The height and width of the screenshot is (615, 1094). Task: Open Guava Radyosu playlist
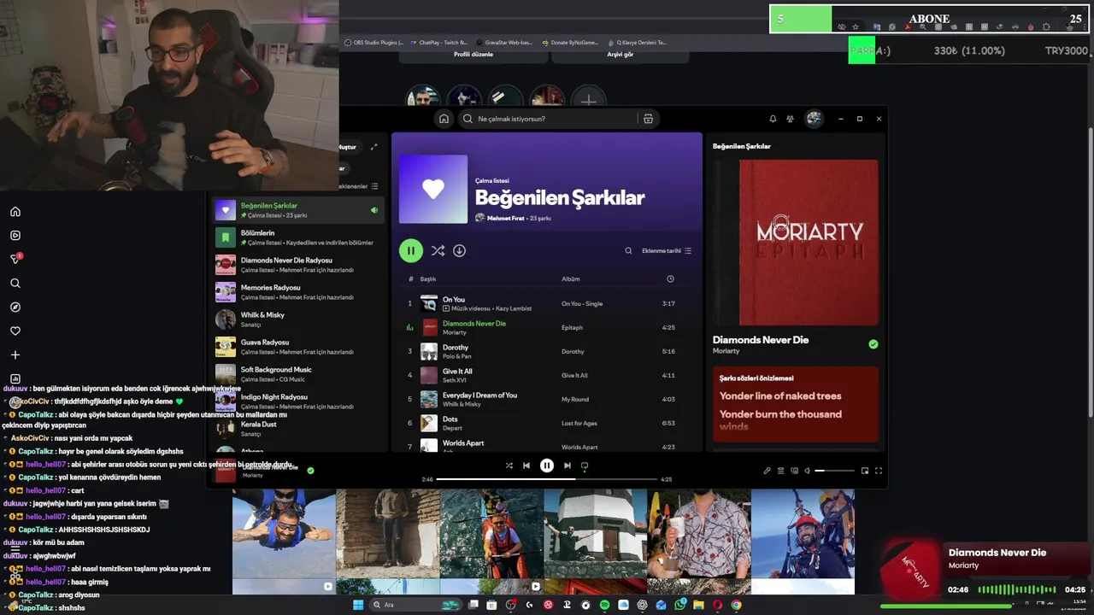point(297,347)
